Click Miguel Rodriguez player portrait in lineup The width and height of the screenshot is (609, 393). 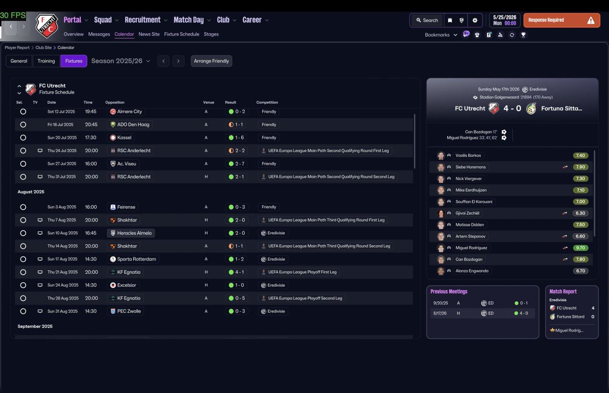pos(441,248)
